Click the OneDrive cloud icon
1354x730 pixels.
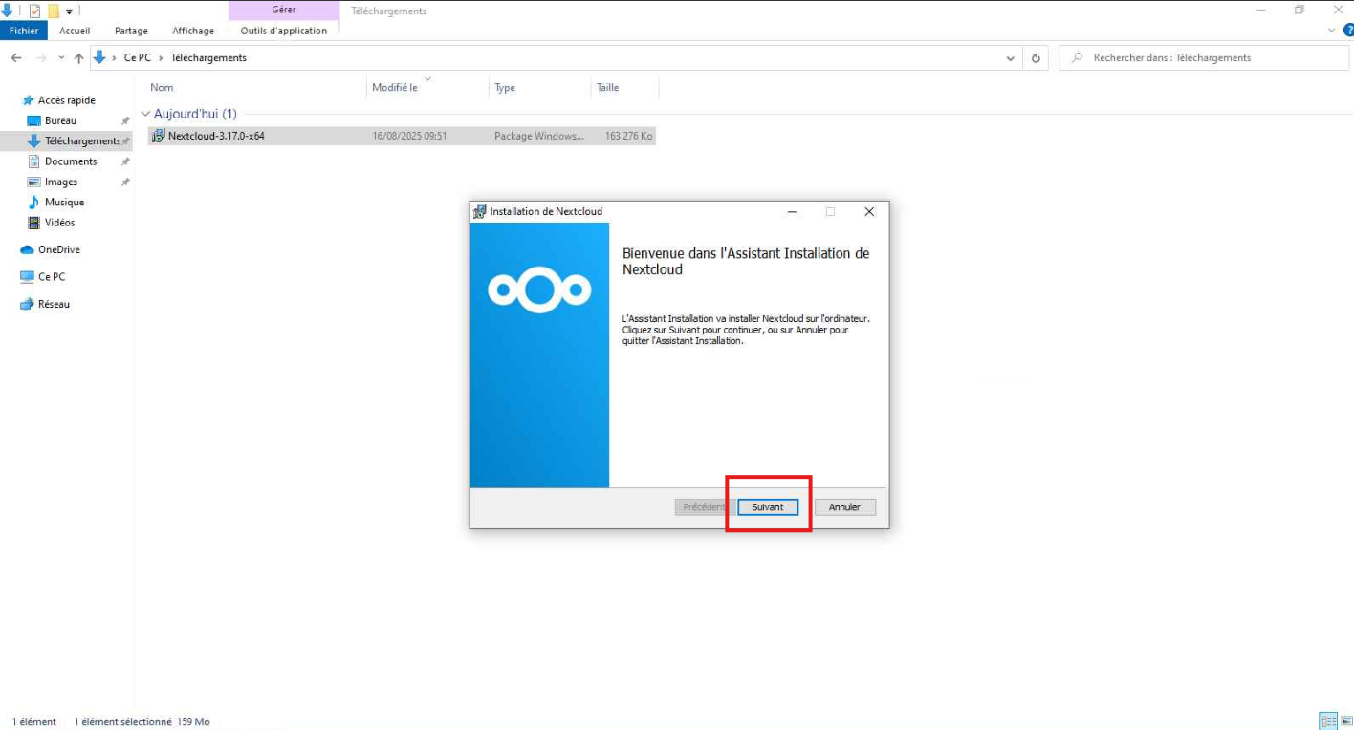27,249
